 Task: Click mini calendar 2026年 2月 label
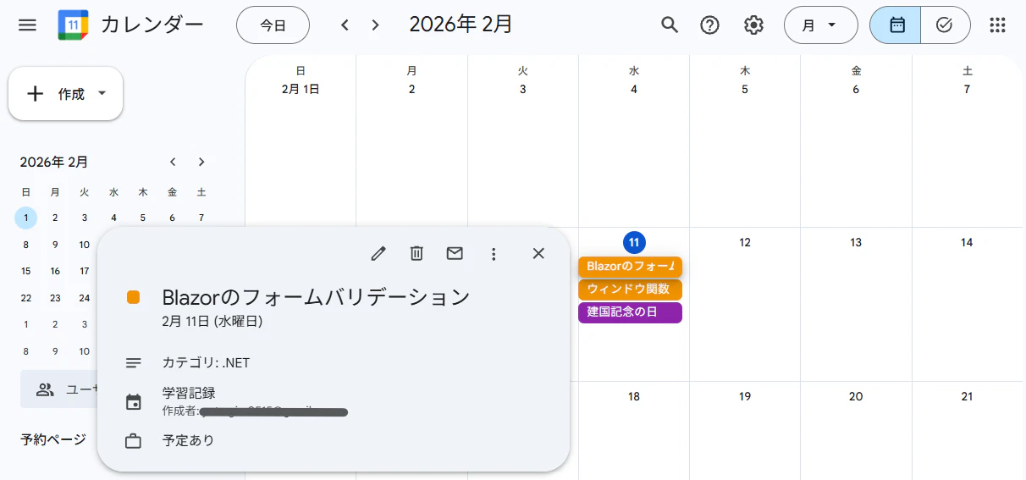tap(54, 162)
